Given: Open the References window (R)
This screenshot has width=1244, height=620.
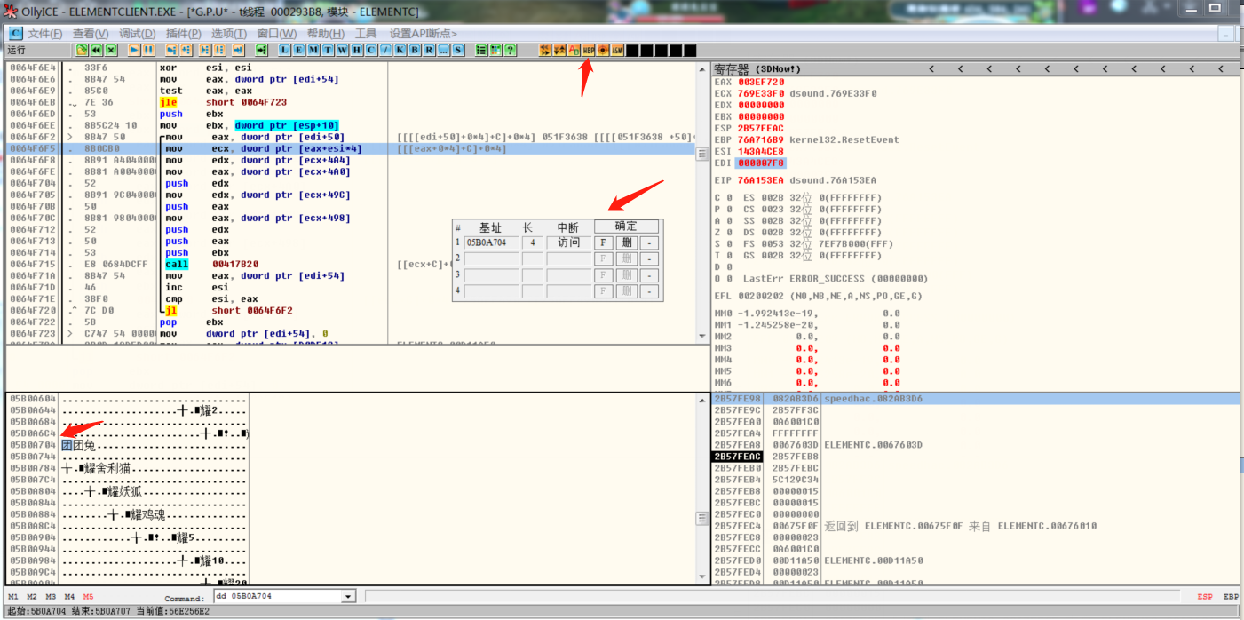Looking at the screenshot, I should 430,50.
